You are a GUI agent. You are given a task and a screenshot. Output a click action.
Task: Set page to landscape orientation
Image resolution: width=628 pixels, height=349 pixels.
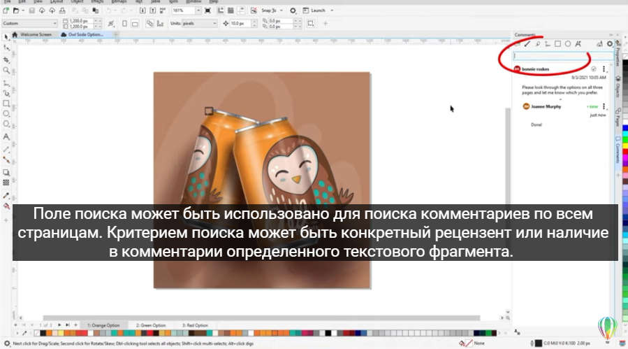click(x=135, y=24)
